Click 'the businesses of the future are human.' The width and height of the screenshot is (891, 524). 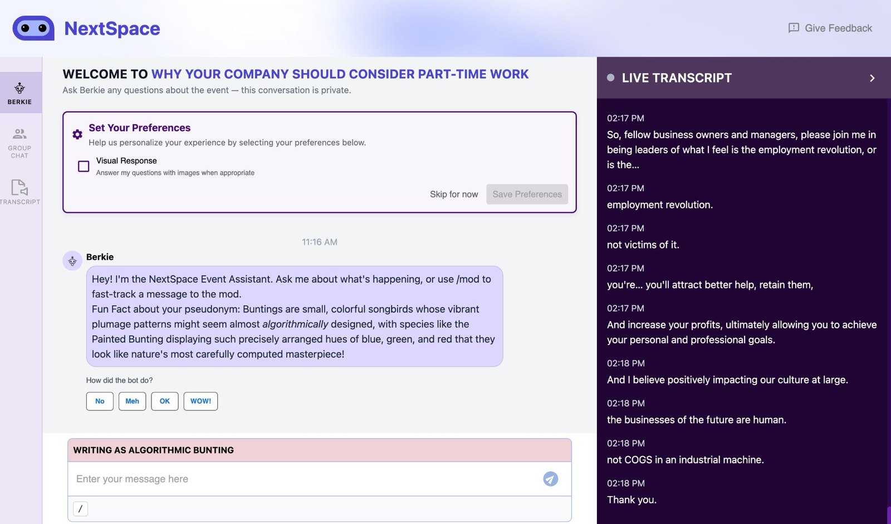pyautogui.click(x=697, y=420)
